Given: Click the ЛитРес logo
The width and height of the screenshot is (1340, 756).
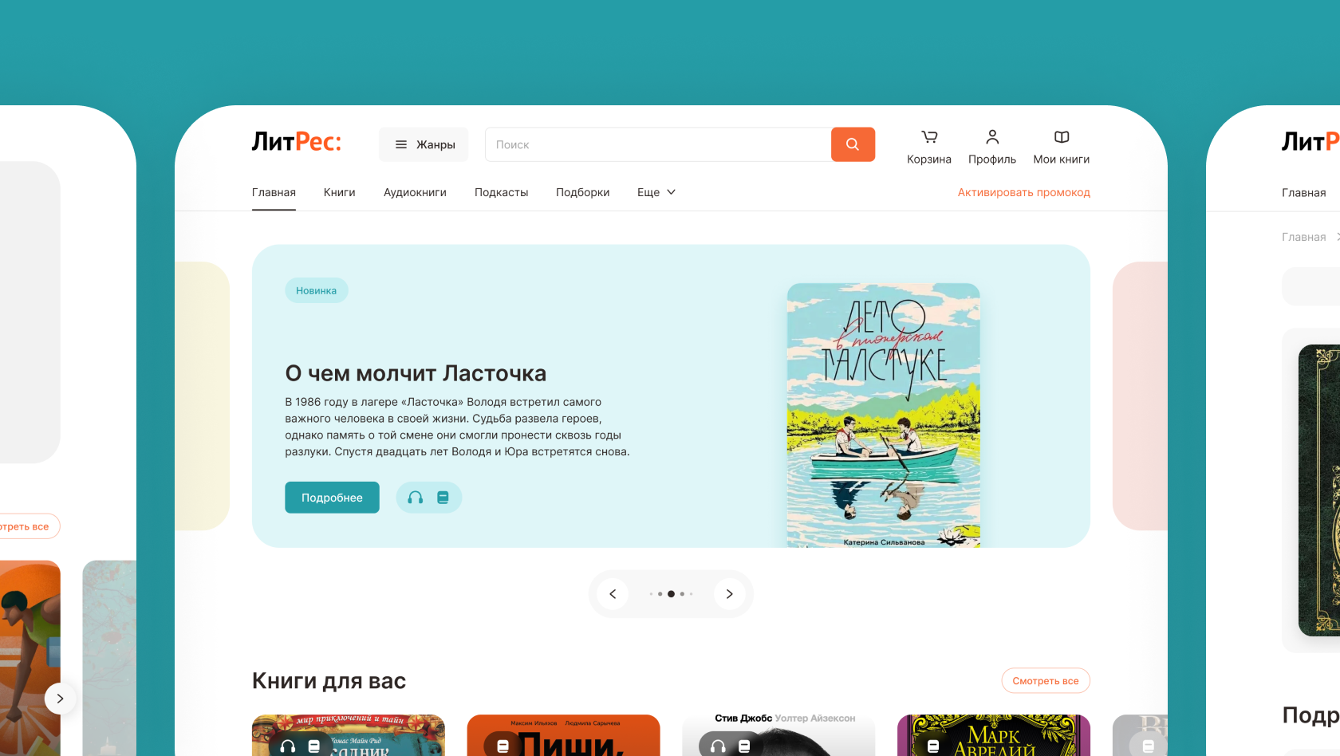Looking at the screenshot, I should tap(297, 142).
